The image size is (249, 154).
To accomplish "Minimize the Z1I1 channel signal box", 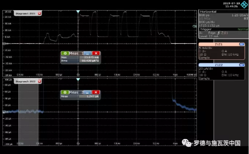I will tap(242, 44).
